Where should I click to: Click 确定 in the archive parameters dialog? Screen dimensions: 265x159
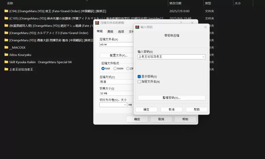pos(137,119)
